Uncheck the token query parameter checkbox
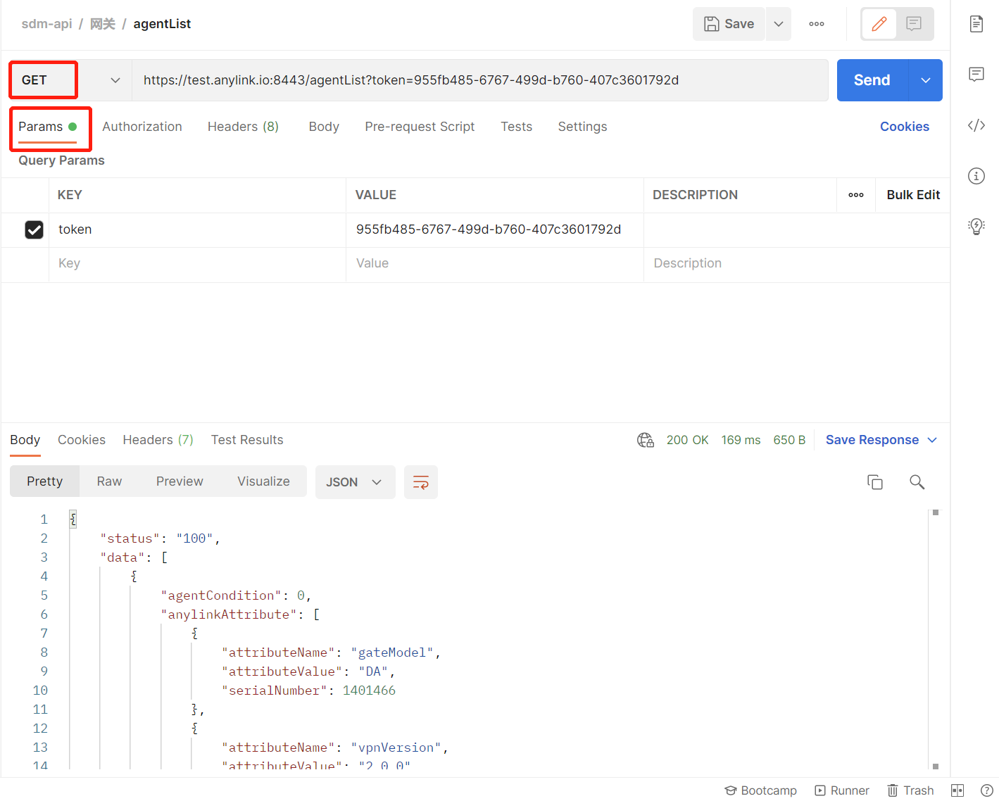The width and height of the screenshot is (999, 801). pyautogui.click(x=34, y=229)
